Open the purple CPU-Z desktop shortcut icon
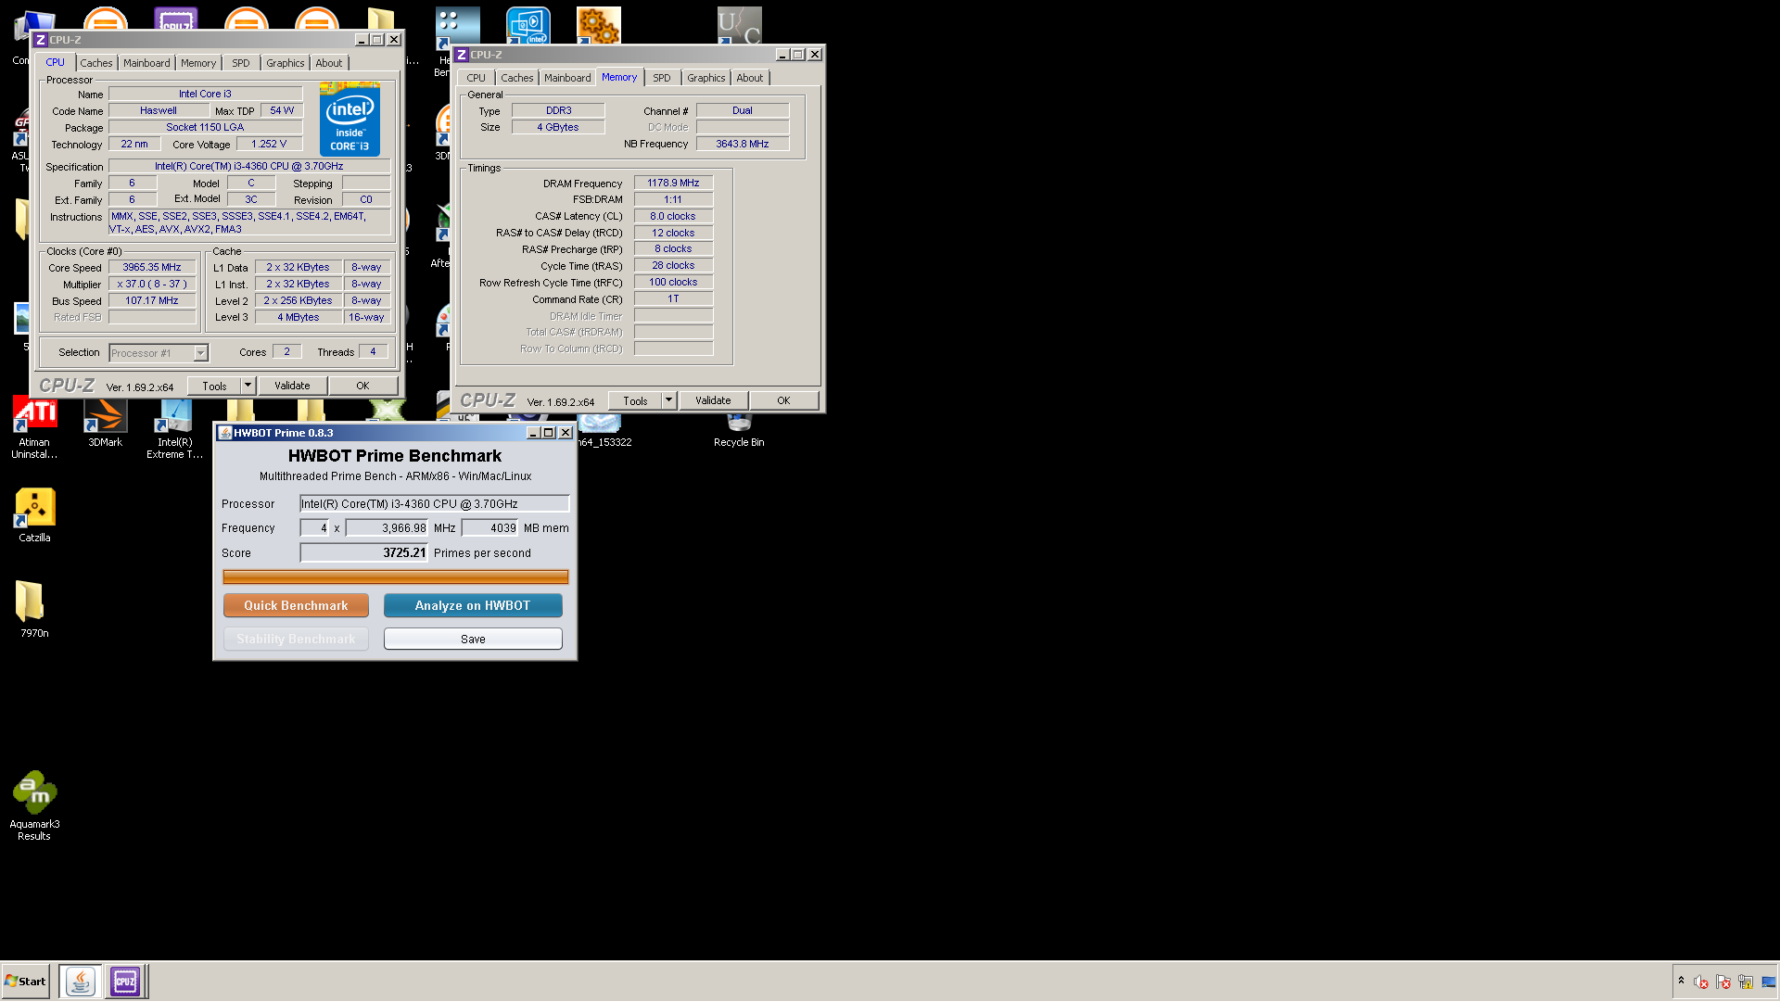1780x1001 pixels. click(x=176, y=19)
